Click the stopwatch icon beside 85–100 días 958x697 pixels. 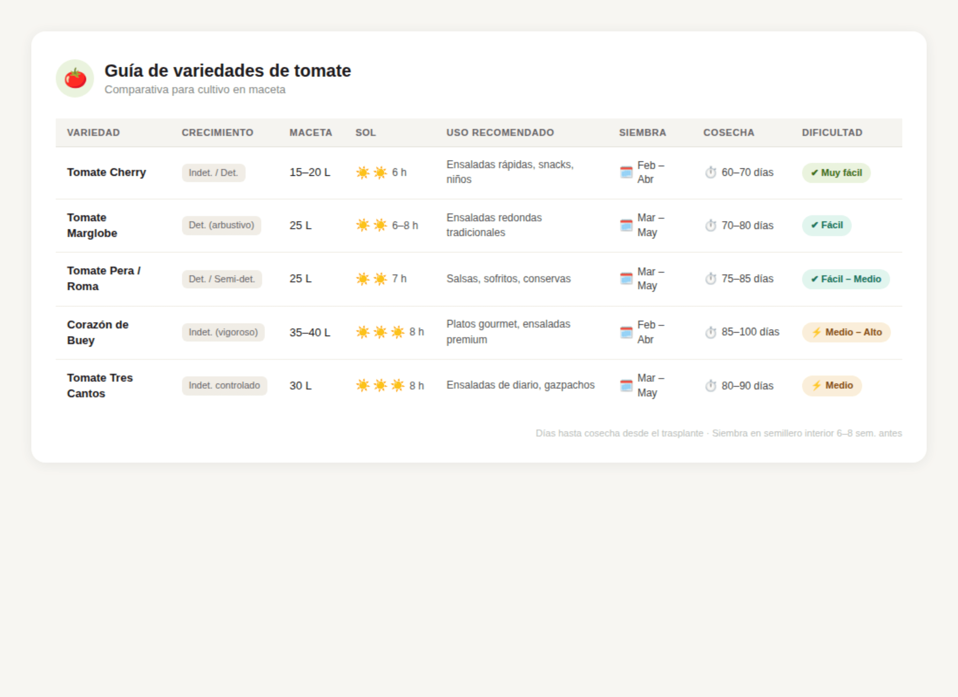tap(711, 333)
